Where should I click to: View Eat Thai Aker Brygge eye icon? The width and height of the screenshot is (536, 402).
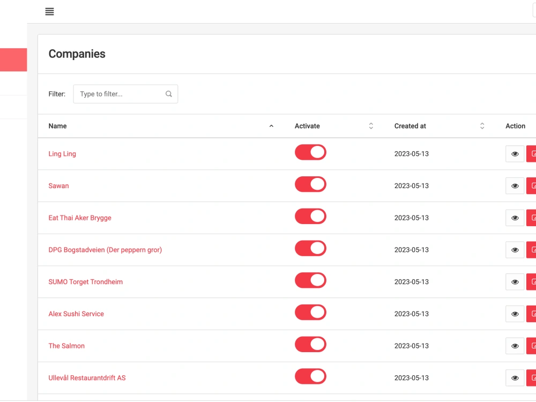(515, 218)
